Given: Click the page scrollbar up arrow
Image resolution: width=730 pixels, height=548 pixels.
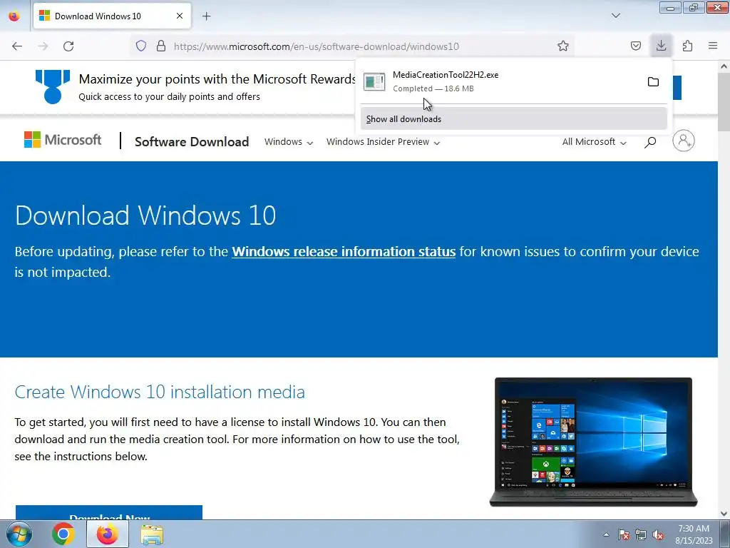Looking at the screenshot, I should point(724,66).
